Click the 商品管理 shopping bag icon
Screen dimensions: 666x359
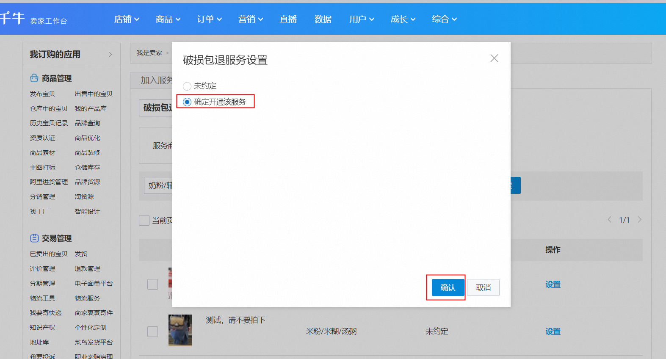point(34,78)
